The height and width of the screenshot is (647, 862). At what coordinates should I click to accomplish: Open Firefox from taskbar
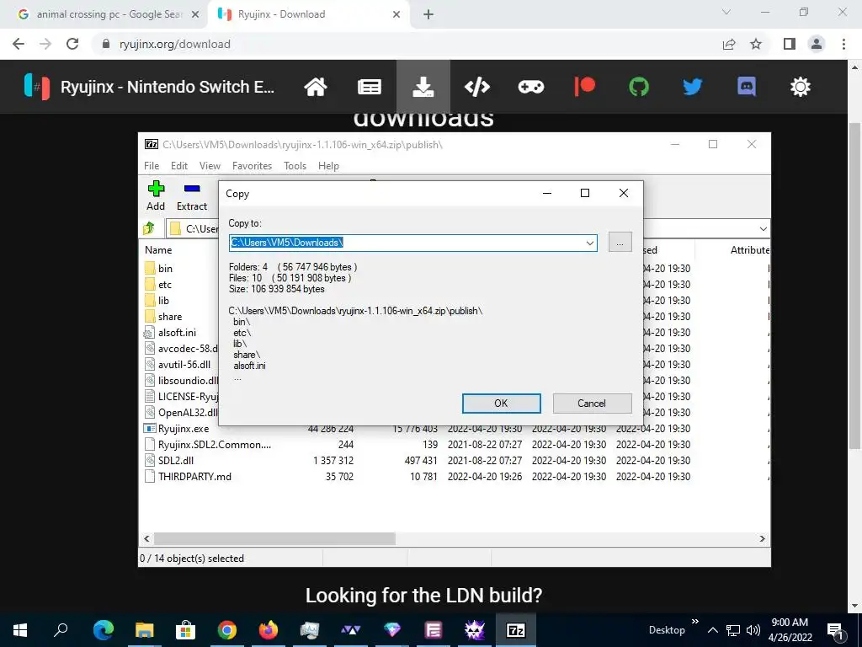(x=269, y=630)
